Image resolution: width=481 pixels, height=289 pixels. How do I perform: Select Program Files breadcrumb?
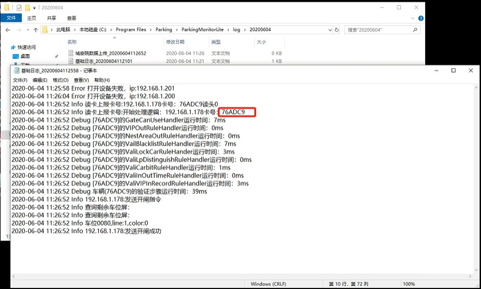(131, 30)
